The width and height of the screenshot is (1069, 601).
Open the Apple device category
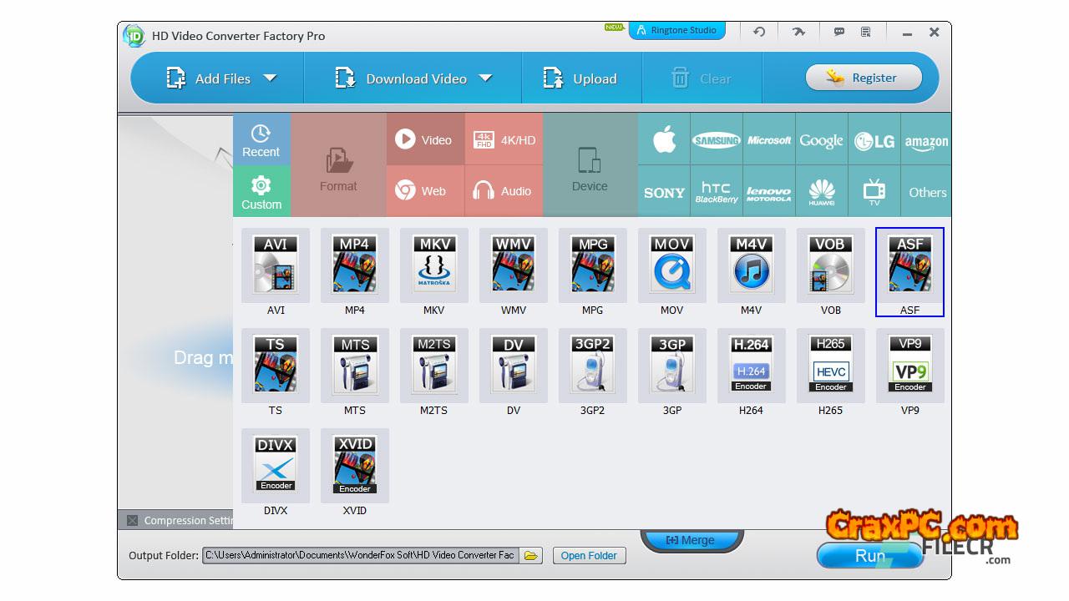[665, 139]
